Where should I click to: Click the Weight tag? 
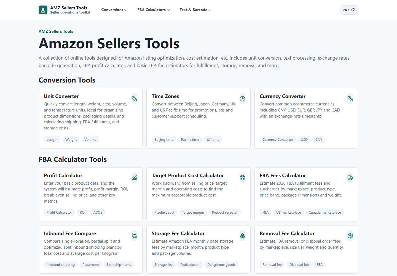[x=71, y=140]
